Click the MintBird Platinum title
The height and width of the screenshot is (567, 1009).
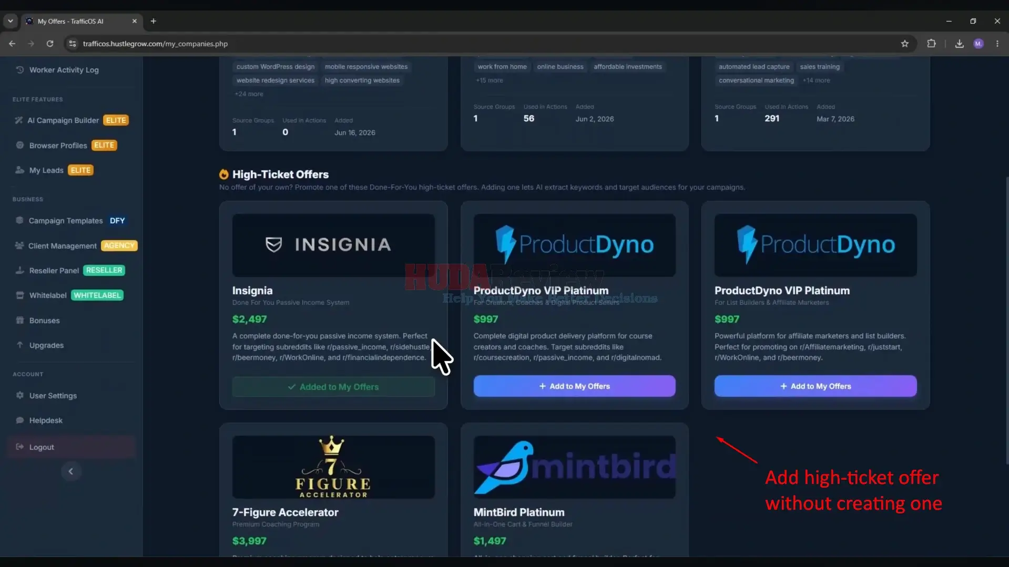pos(518,512)
